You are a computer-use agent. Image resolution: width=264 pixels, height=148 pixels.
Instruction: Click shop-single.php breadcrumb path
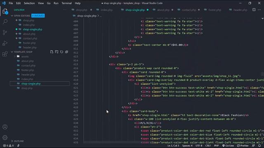[x=87, y=16]
